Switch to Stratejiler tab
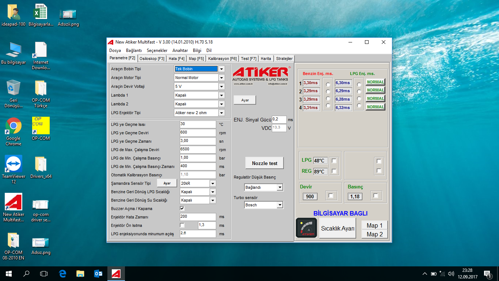499x281 pixels. 284,59
